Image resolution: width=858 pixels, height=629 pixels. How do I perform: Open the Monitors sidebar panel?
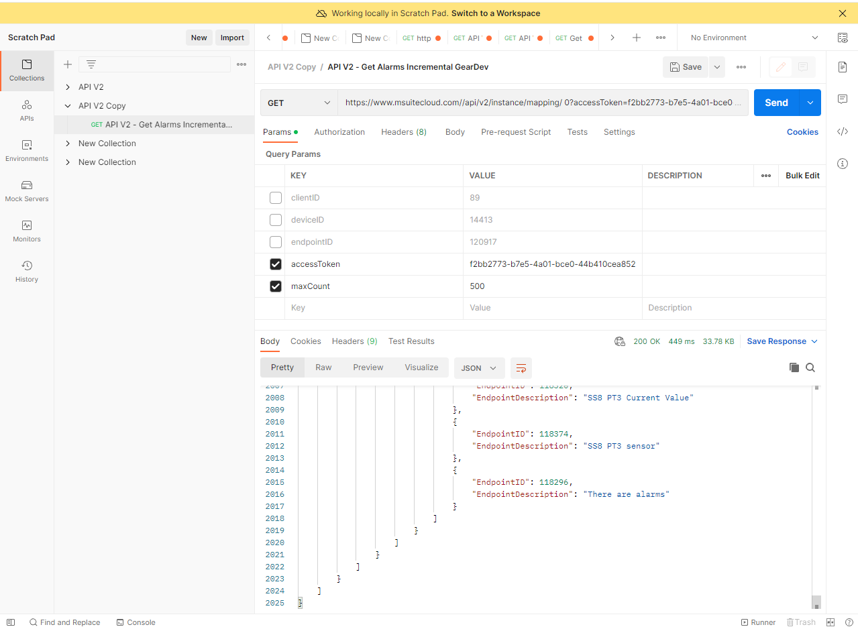[x=27, y=231]
